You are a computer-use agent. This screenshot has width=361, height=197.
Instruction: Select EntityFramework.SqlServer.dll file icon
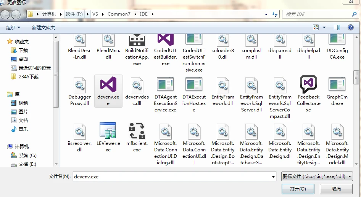[x=251, y=85]
